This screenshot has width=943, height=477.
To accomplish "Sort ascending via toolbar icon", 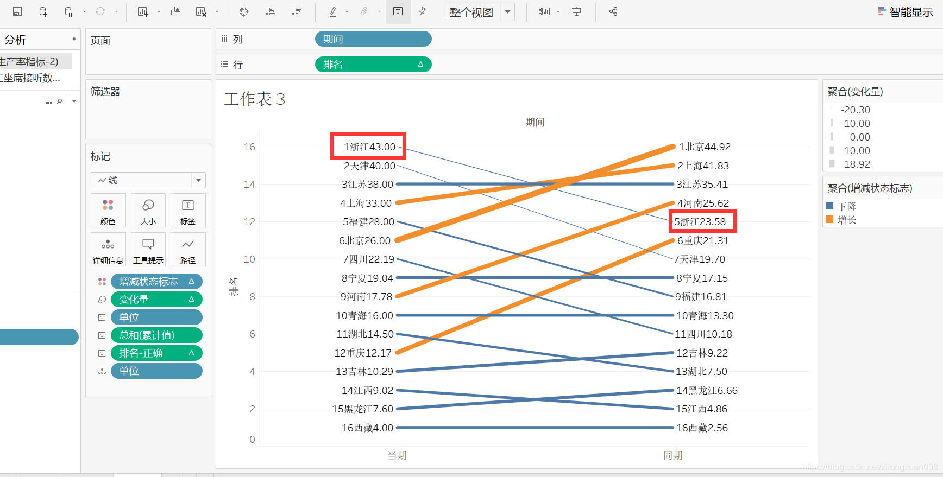I will (270, 11).
